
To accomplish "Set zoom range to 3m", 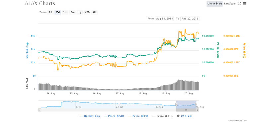I will tap(72, 12).
